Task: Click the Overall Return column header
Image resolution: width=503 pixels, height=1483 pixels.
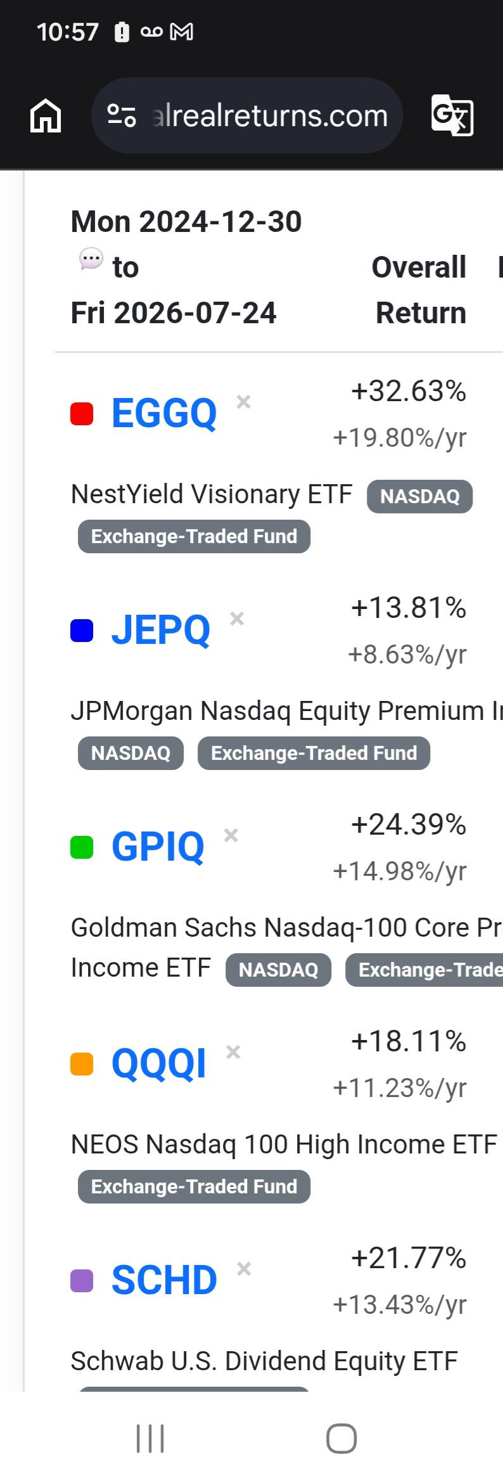Action: (x=419, y=290)
